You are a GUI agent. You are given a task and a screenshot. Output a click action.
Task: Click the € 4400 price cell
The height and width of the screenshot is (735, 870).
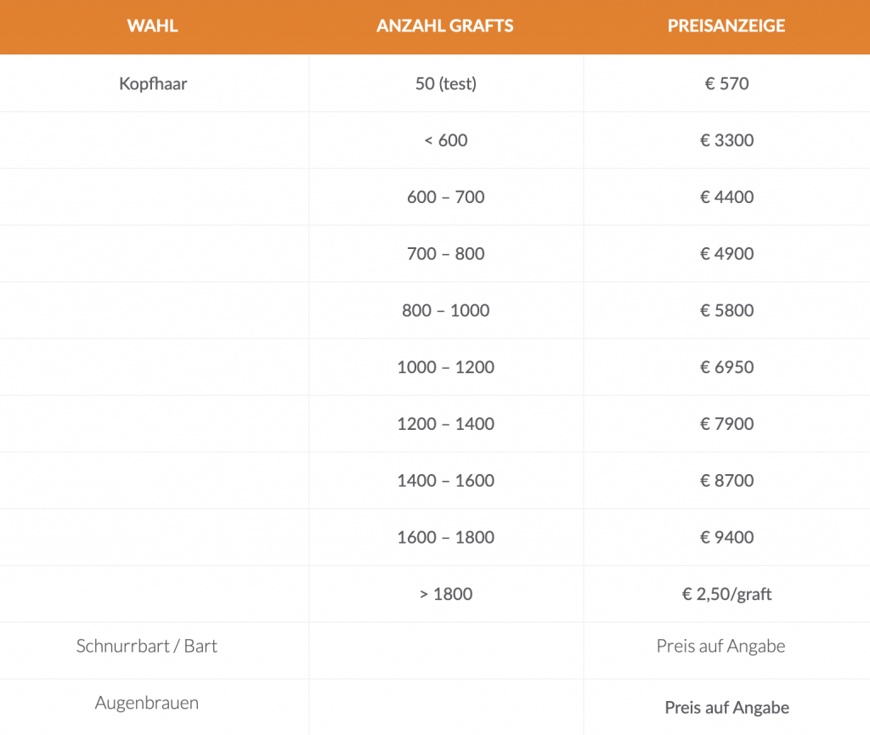pos(726,197)
